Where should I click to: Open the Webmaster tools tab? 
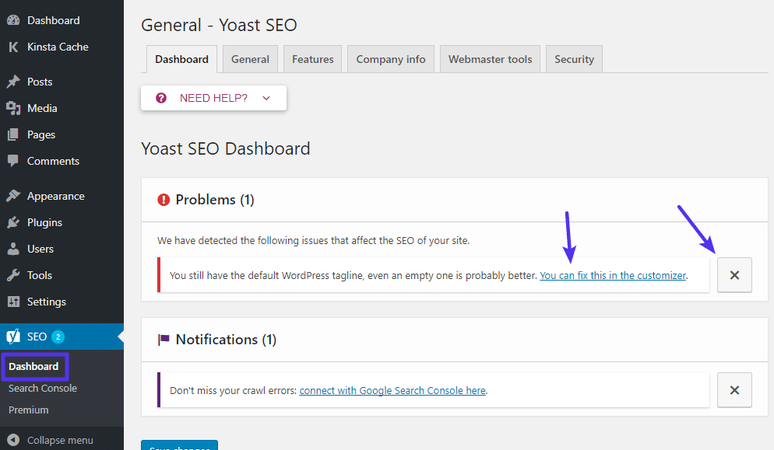coord(490,59)
